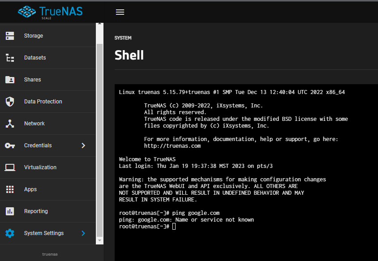Image resolution: width=378 pixels, height=261 pixels.
Task: Click the TrueNAS SCALE logo
Action: (x=50, y=12)
